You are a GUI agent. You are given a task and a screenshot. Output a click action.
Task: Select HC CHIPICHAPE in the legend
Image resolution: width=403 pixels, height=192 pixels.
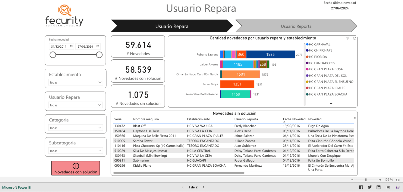[x=320, y=50]
